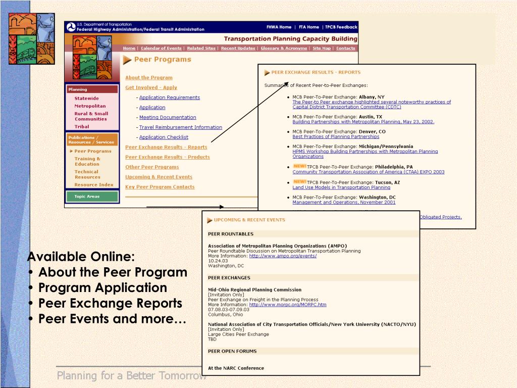Screen dimensions: 517x388
Task: Open 'Management and Operations, November 2001' link
Action: [344, 202]
